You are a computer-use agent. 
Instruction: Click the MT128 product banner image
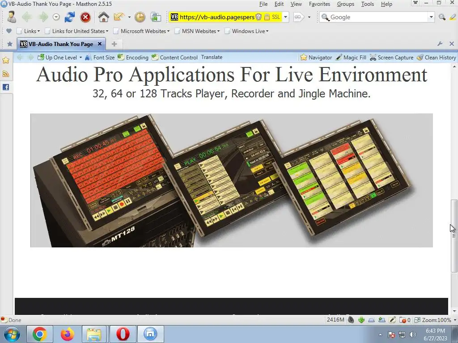[x=232, y=180]
